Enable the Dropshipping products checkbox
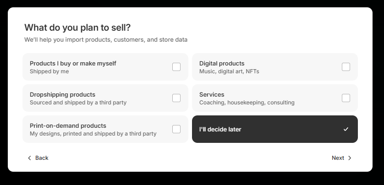 [x=176, y=98]
